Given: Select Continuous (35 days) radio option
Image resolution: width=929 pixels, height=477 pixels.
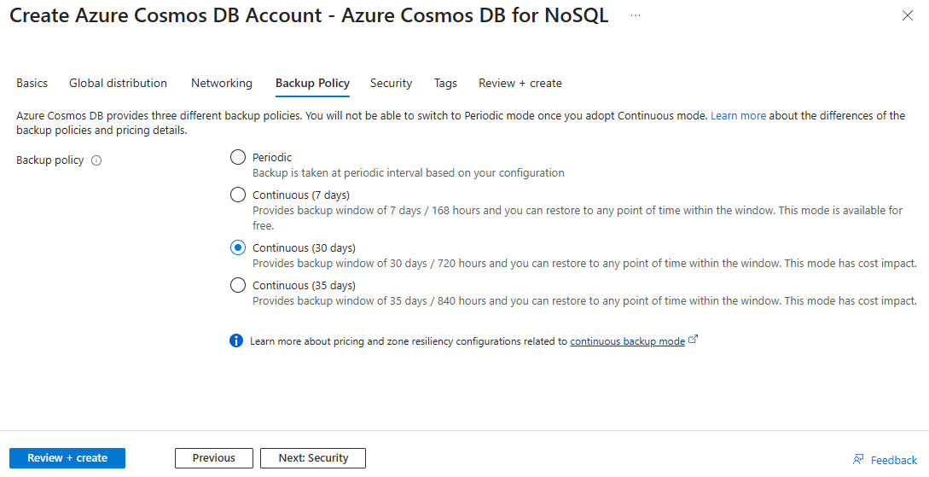Looking at the screenshot, I should (x=238, y=286).
